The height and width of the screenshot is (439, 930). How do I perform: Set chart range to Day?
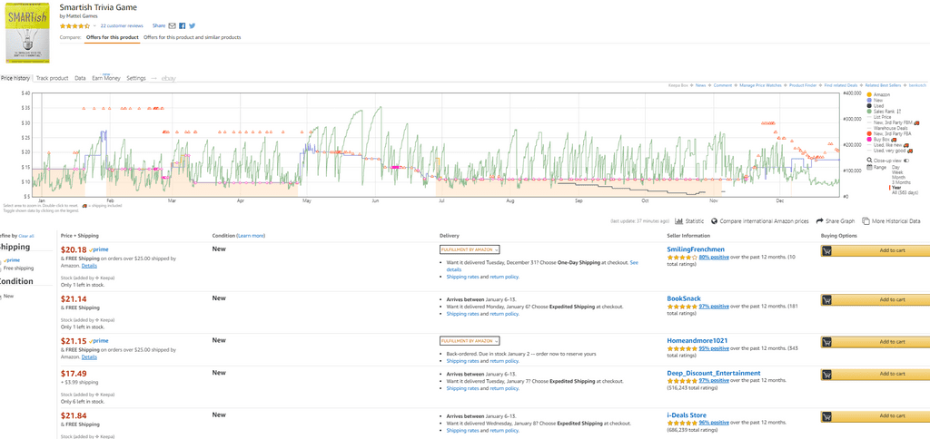click(896, 167)
